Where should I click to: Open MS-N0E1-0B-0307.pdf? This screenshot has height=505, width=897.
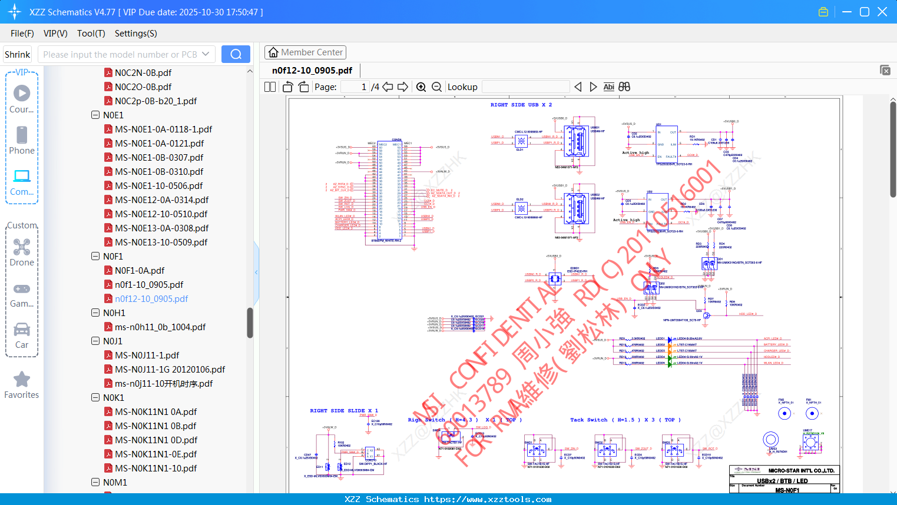tap(159, 157)
